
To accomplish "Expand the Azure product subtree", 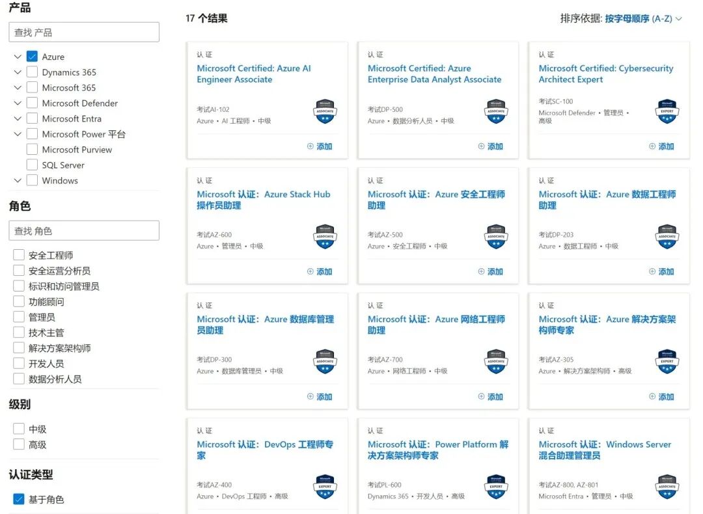I will pyautogui.click(x=18, y=57).
